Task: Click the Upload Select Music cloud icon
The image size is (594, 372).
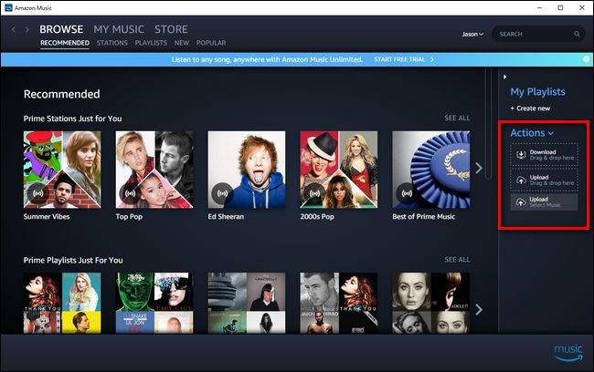Action: (521, 202)
